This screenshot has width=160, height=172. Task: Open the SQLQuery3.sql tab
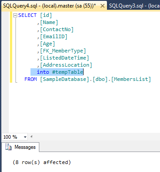point(134,6)
